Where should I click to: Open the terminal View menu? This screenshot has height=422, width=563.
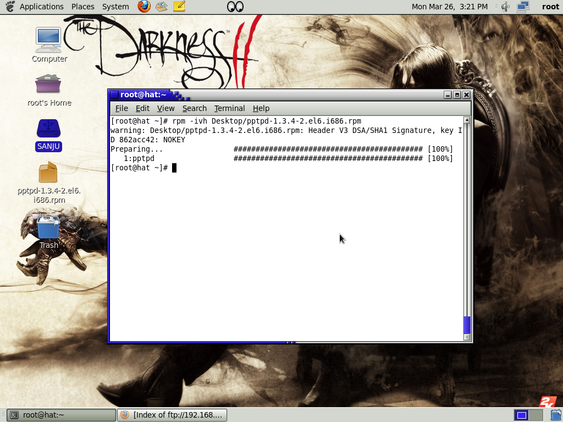(165, 108)
